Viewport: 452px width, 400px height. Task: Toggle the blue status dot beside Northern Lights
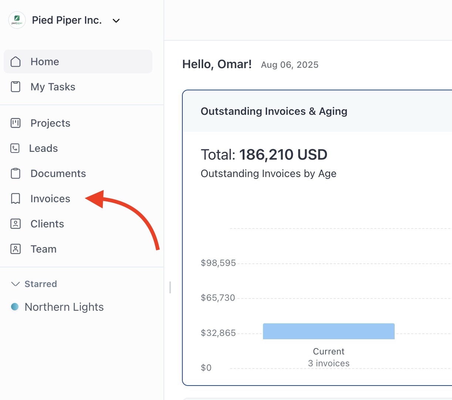click(x=15, y=307)
